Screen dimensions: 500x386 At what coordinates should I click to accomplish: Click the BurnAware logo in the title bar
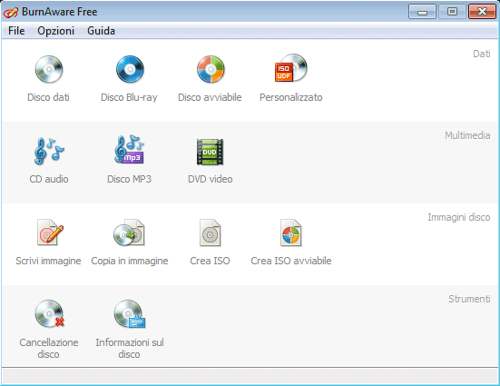pyautogui.click(x=11, y=13)
